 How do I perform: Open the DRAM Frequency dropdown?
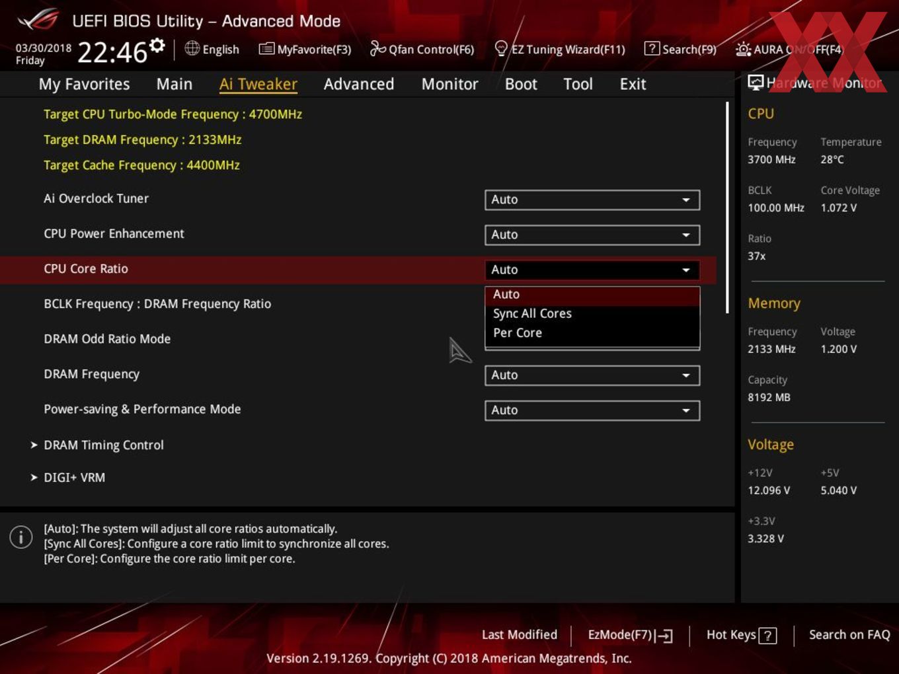click(x=592, y=375)
